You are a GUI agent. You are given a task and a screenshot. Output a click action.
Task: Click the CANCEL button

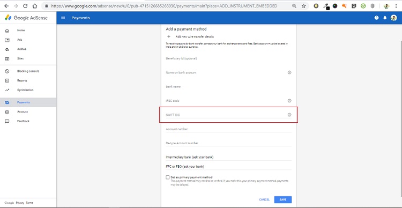click(x=264, y=199)
